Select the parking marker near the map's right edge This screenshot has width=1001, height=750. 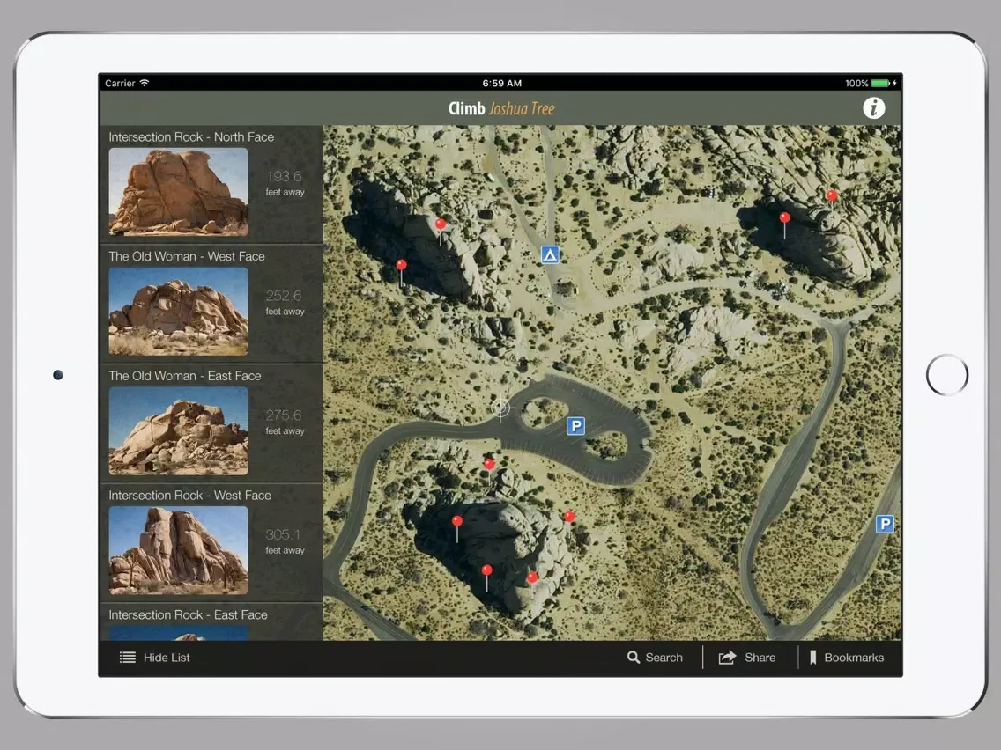(884, 525)
